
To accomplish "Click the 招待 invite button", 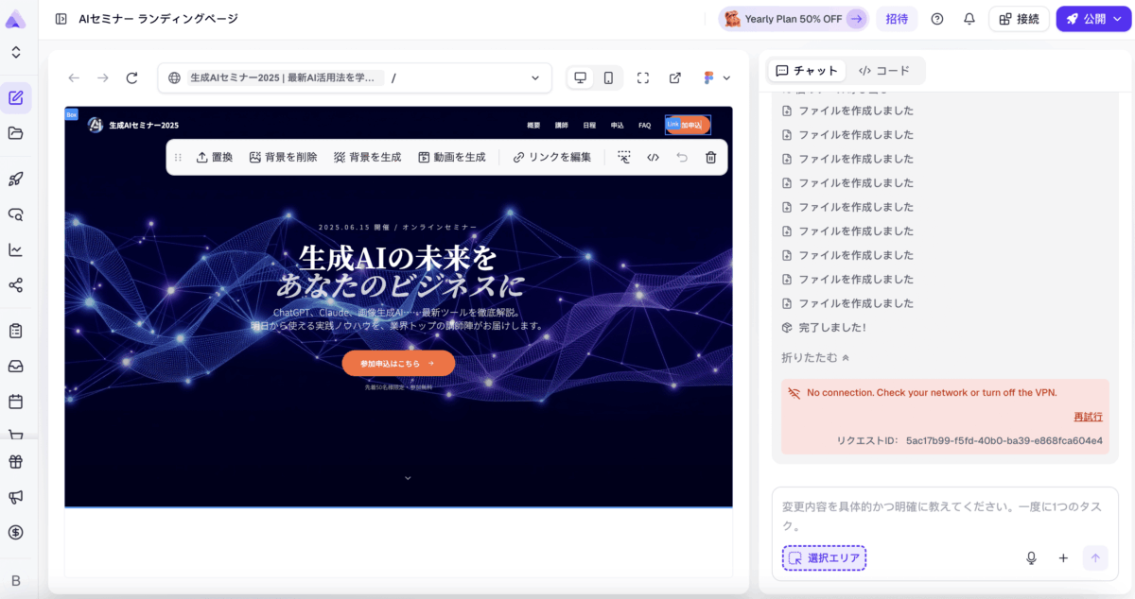I will (x=897, y=19).
